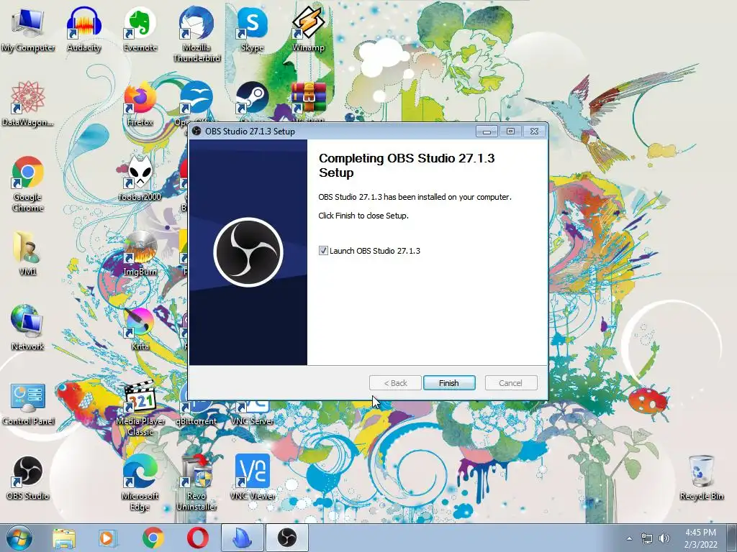The height and width of the screenshot is (552, 737).
Task: Switch to OBS installer taskbar button
Action: [x=287, y=538]
